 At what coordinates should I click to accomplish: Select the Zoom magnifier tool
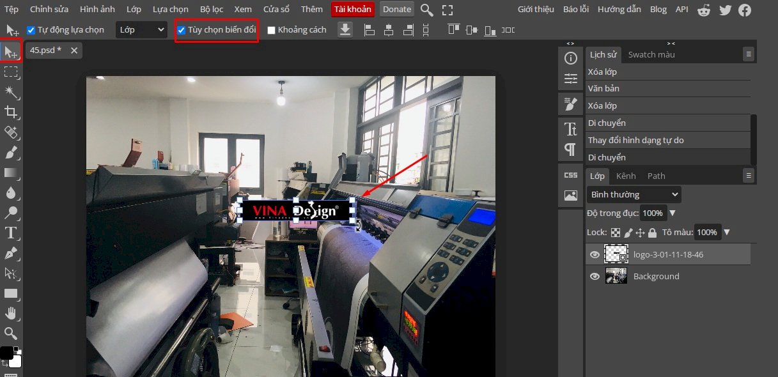tap(11, 333)
